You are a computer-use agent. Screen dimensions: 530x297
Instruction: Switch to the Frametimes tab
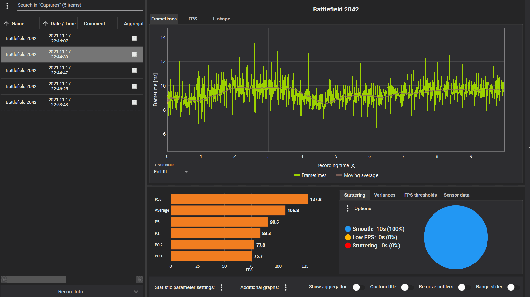[164, 19]
